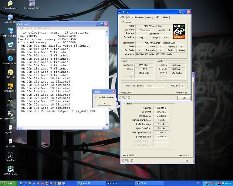This screenshot has height=186, width=233.
Task: Click the FSB:DRAM value CPU/10.0
Action: click(x=161, y=112)
